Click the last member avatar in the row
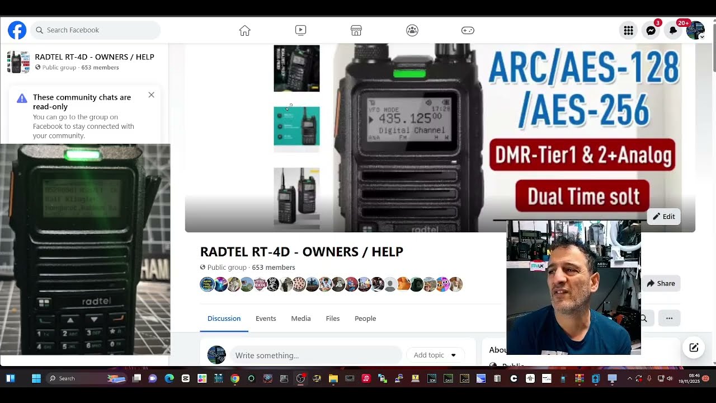The height and width of the screenshot is (403, 716). pyautogui.click(x=456, y=284)
